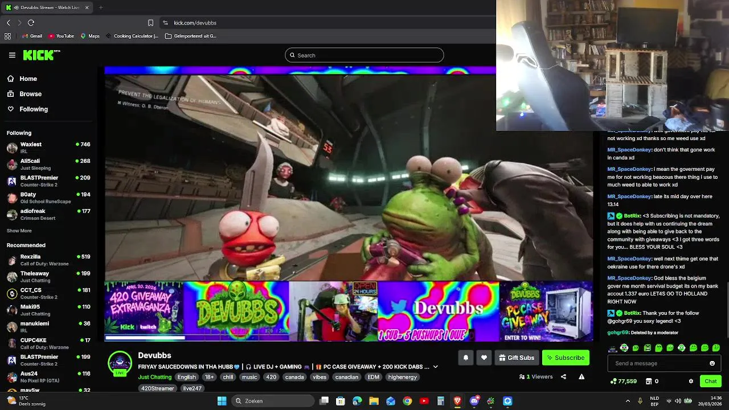Open the viewers count
The image size is (729, 410).
point(536,376)
